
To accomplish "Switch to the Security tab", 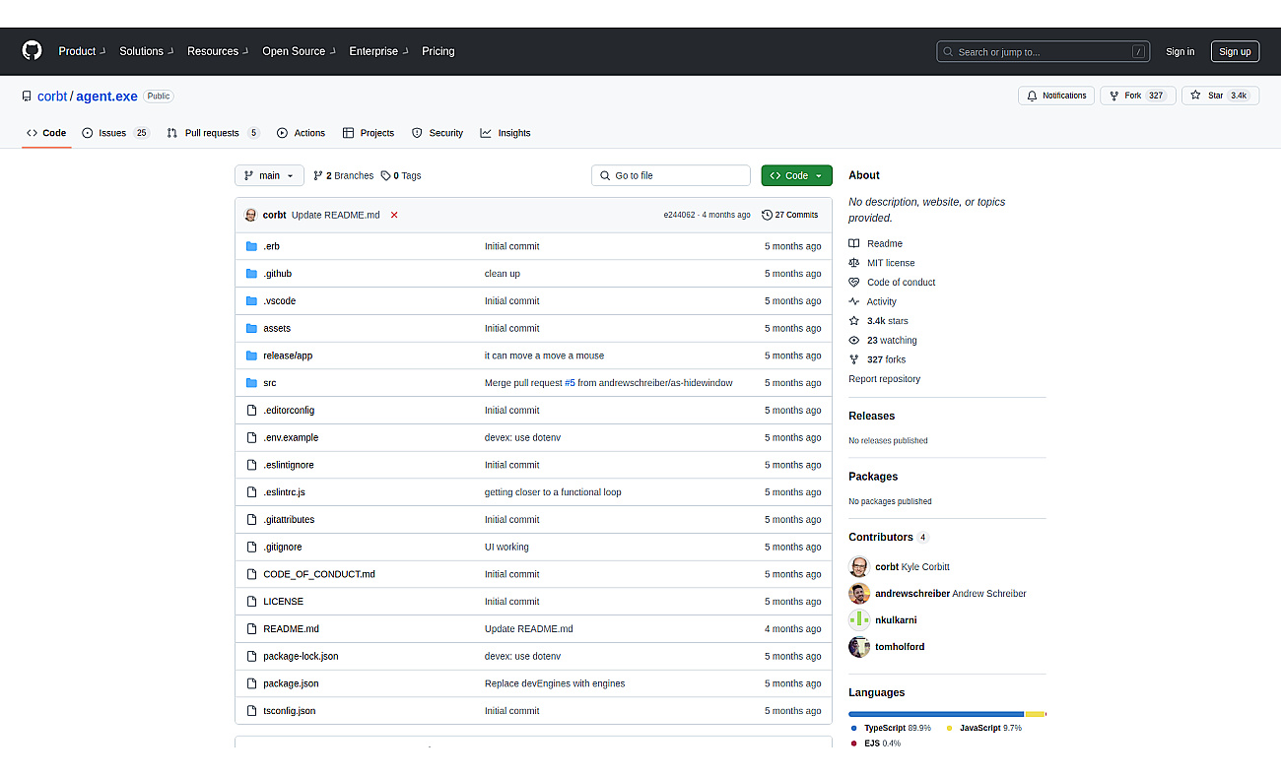I will coord(438,133).
